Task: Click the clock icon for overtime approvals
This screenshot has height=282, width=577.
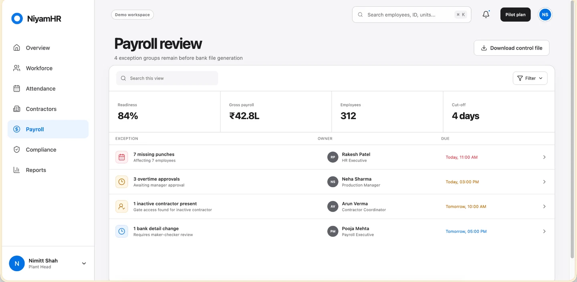Action: click(x=122, y=182)
